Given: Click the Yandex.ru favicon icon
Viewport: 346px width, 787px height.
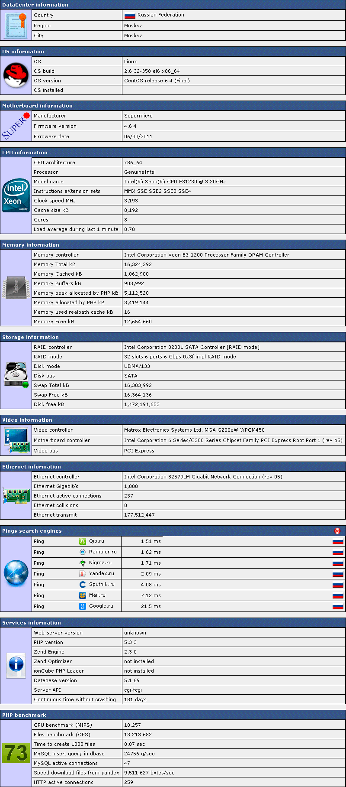Looking at the screenshot, I should [x=83, y=574].
